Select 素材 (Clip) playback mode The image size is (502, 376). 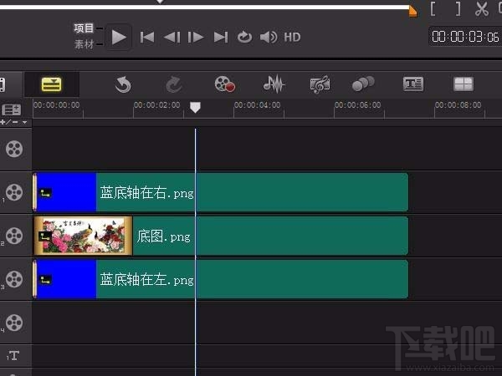click(84, 44)
